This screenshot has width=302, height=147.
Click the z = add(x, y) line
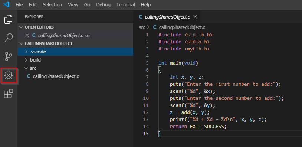tap(190, 112)
